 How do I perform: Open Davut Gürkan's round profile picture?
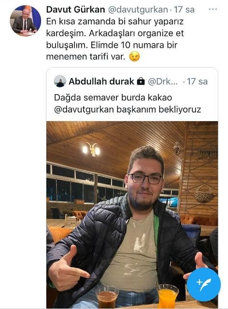tap(26, 21)
